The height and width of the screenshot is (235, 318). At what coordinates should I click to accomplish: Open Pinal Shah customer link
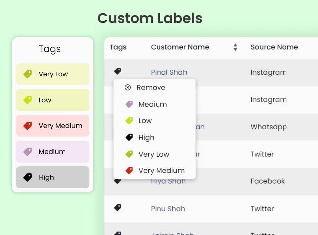pos(169,72)
